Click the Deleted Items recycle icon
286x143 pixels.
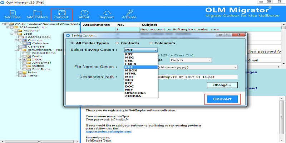point(29,53)
